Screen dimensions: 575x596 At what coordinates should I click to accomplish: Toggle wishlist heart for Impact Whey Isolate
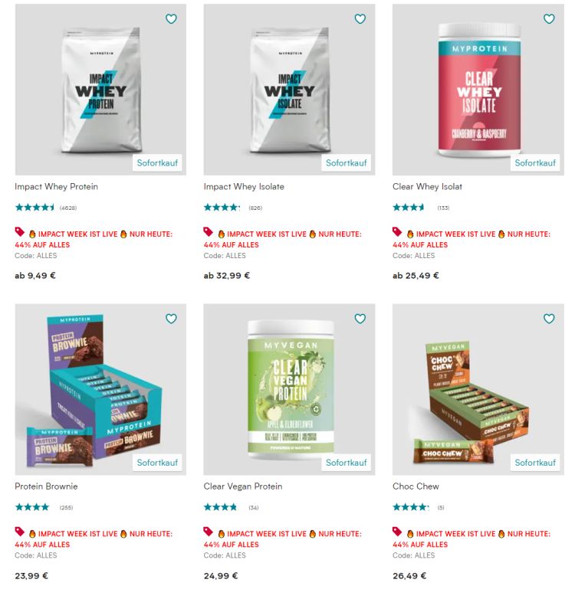360,18
